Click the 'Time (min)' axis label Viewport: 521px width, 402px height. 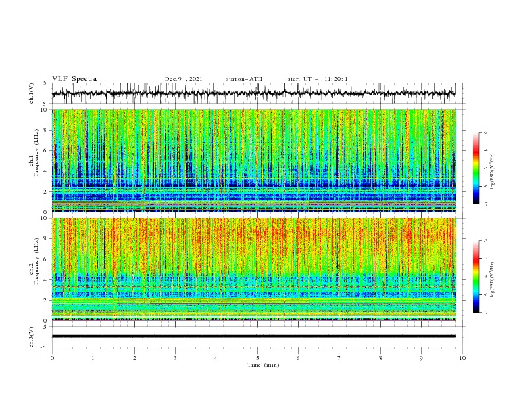point(263,365)
